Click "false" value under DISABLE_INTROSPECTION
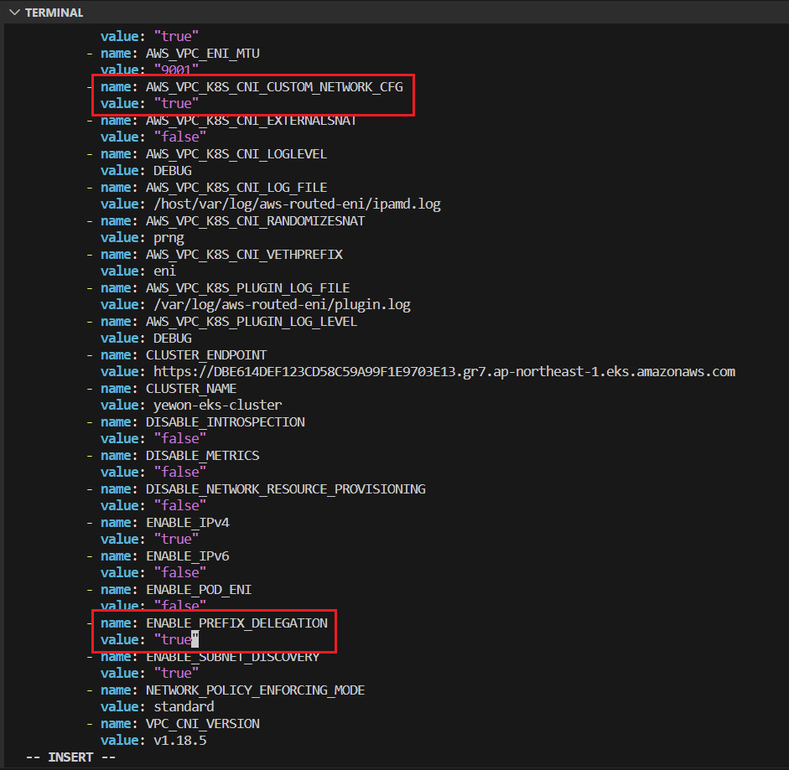 point(179,438)
